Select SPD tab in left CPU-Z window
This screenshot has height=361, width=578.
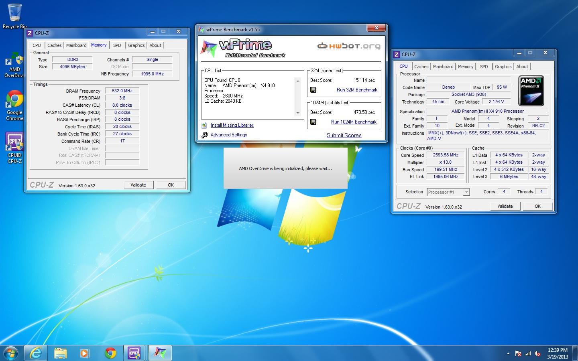(x=117, y=45)
